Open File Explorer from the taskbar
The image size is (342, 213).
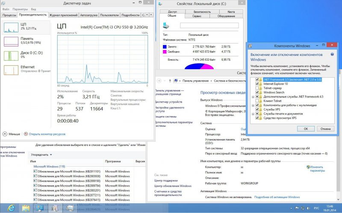point(26,208)
